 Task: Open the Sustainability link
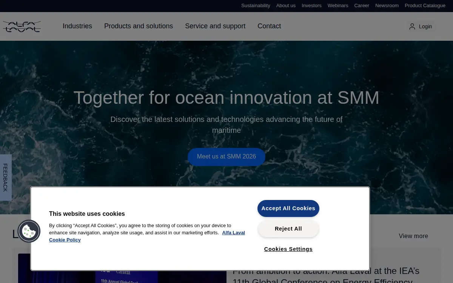point(256,6)
